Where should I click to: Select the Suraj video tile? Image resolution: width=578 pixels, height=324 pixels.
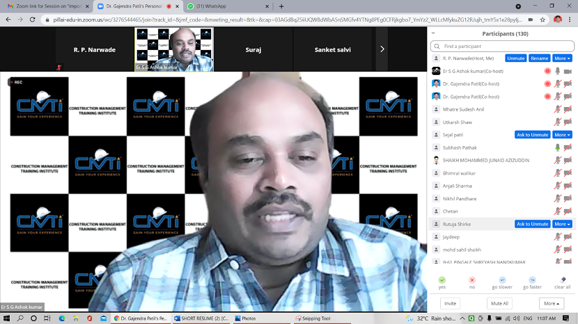click(253, 49)
